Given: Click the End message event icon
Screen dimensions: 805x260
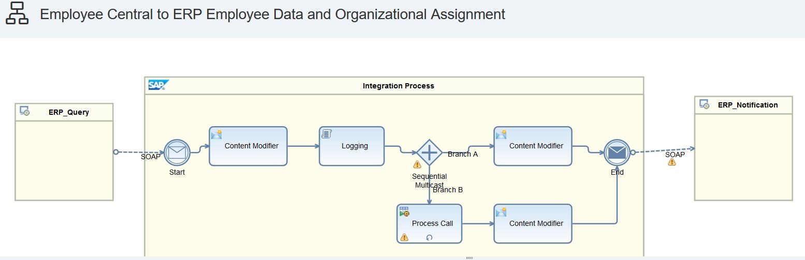Looking at the screenshot, I should [x=617, y=152].
